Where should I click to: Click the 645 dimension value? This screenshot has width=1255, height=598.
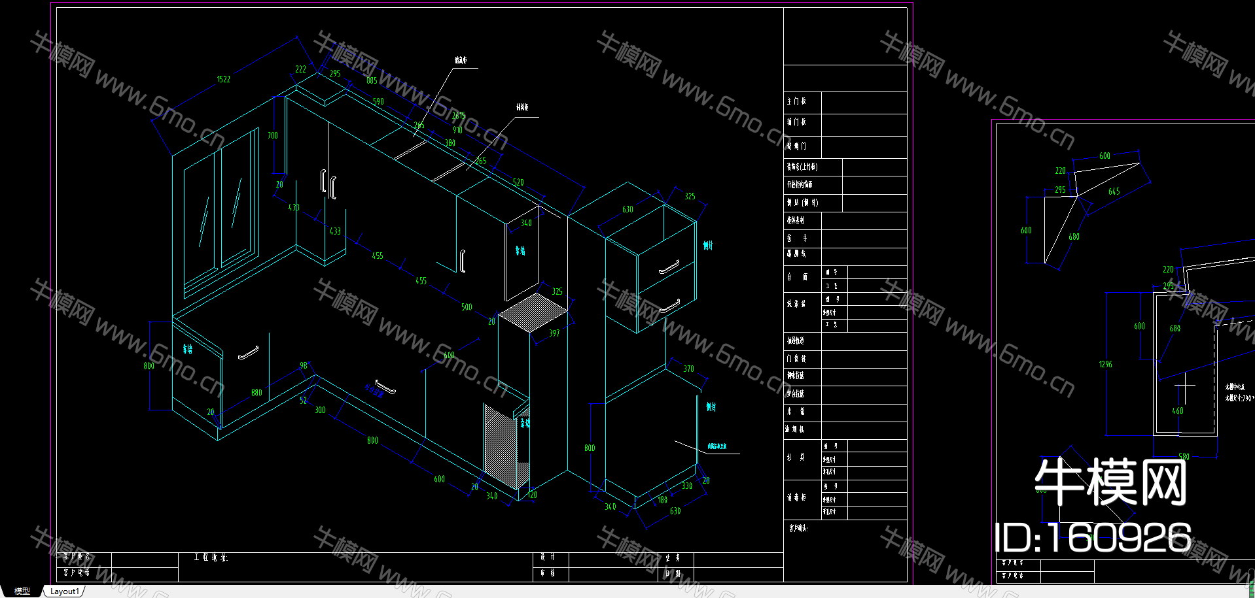pos(1114,191)
